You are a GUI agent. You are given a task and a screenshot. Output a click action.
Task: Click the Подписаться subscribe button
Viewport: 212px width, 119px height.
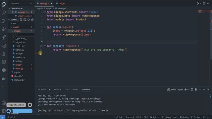coord(16,105)
